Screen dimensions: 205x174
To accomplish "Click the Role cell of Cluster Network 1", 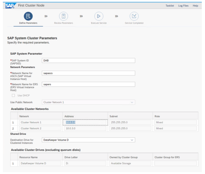I will 175,123.
